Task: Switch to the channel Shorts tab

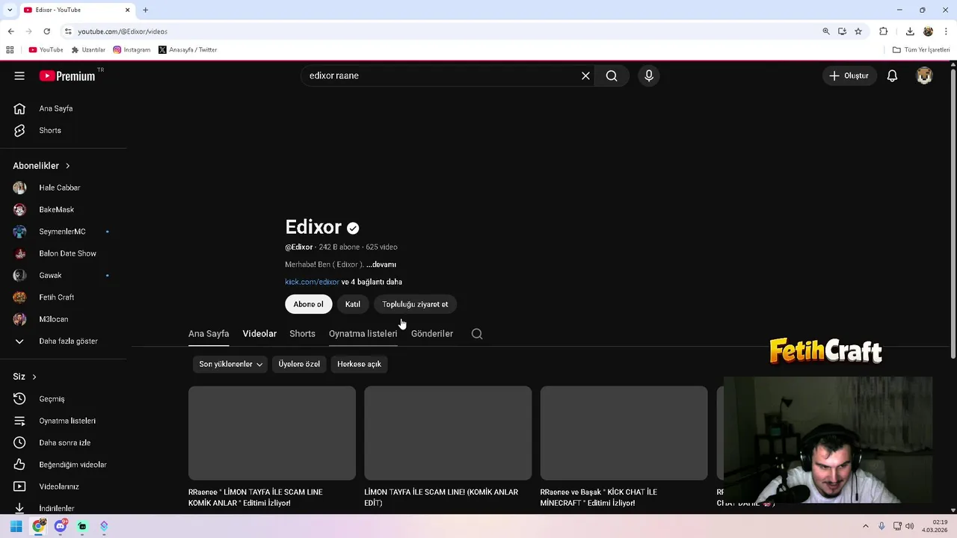Action: 302,333
